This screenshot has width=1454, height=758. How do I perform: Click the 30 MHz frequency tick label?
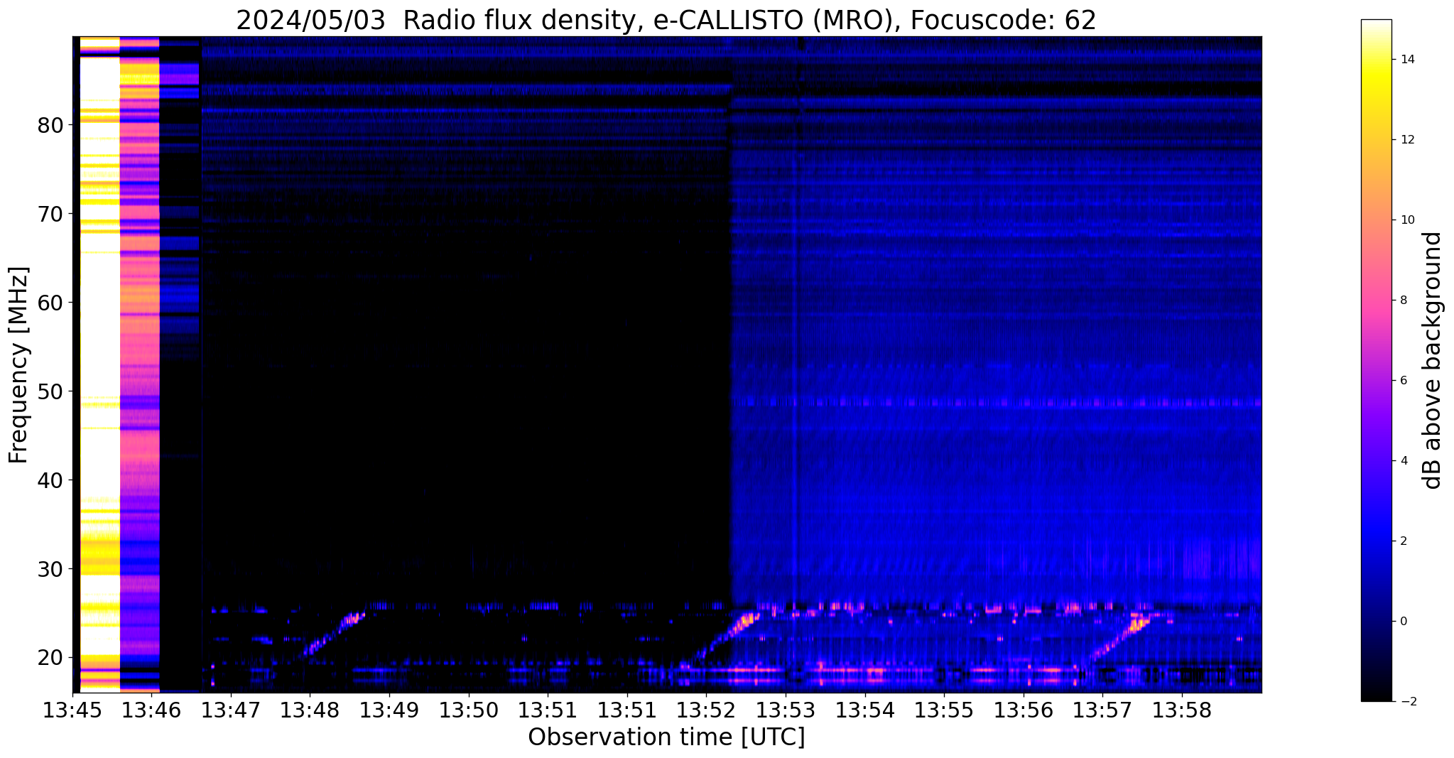[50, 569]
